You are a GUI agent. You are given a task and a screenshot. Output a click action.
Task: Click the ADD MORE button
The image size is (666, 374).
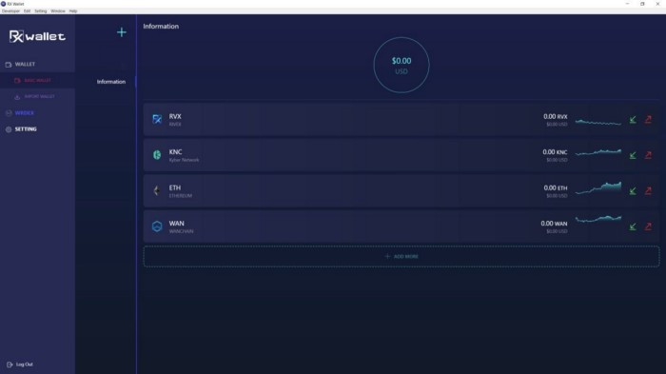click(402, 256)
